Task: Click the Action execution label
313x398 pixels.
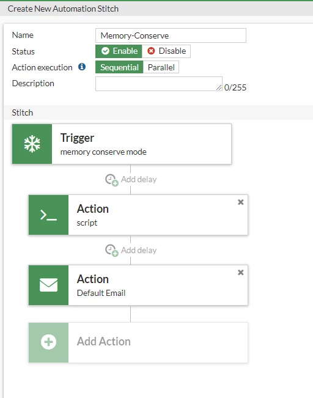Action: coord(42,67)
